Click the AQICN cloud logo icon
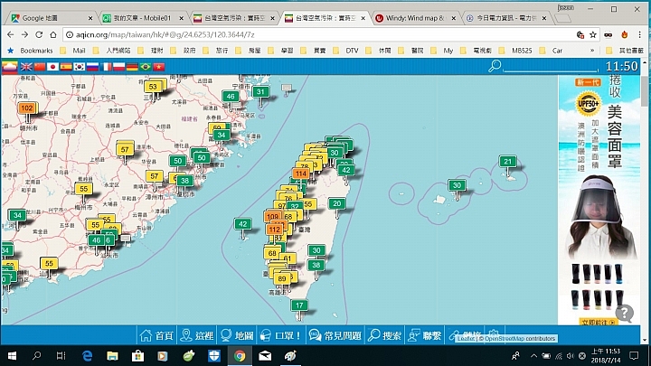Image resolution: width=651 pixels, height=366 pixels. [10, 66]
